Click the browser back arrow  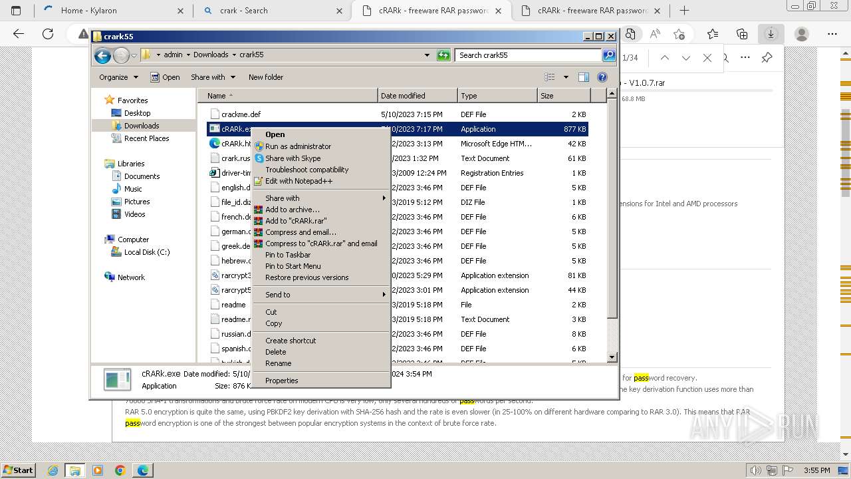(x=19, y=34)
